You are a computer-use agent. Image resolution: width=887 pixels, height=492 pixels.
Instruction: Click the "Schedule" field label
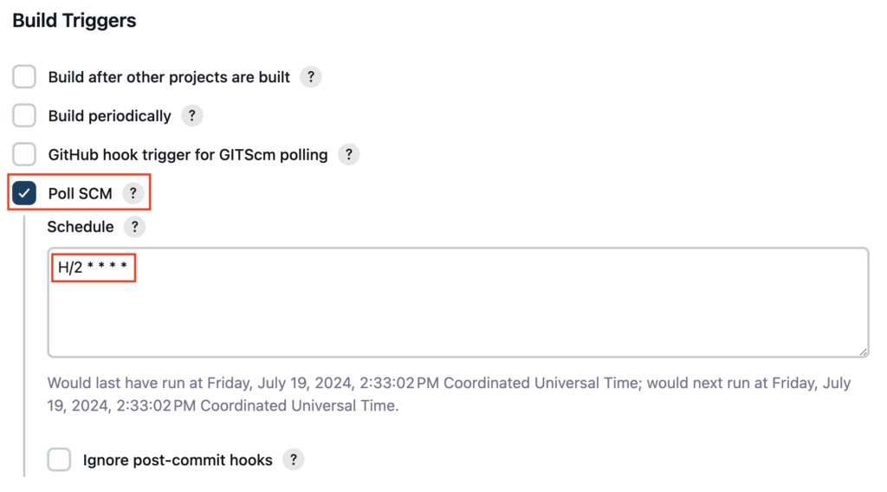click(x=81, y=227)
